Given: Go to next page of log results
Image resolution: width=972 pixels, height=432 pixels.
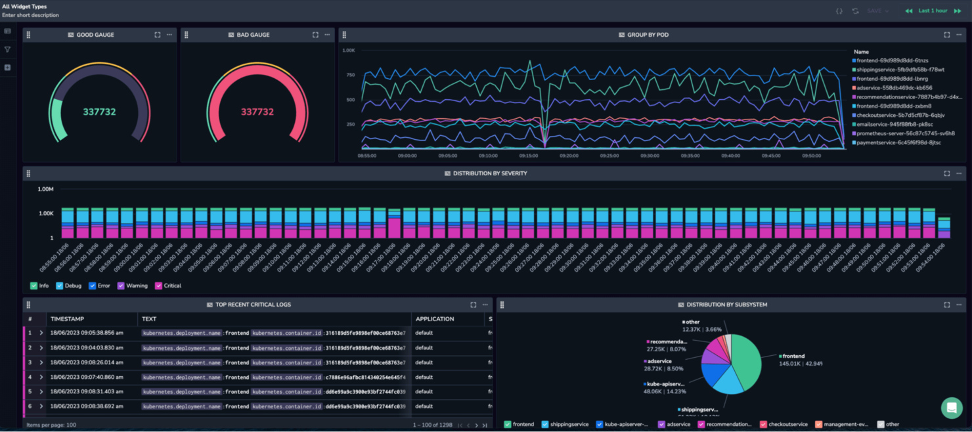Looking at the screenshot, I should point(476,425).
